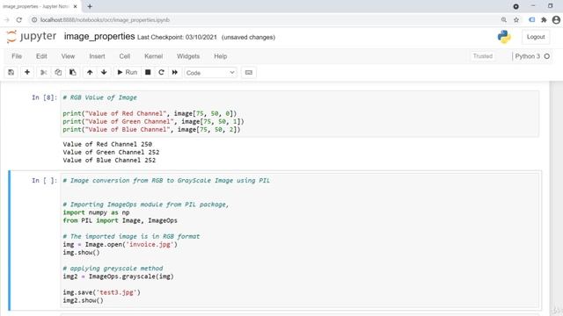Screen dimensions: 563x316
Task: Click the 'Value of Red Channel' print line
Action: [150, 113]
